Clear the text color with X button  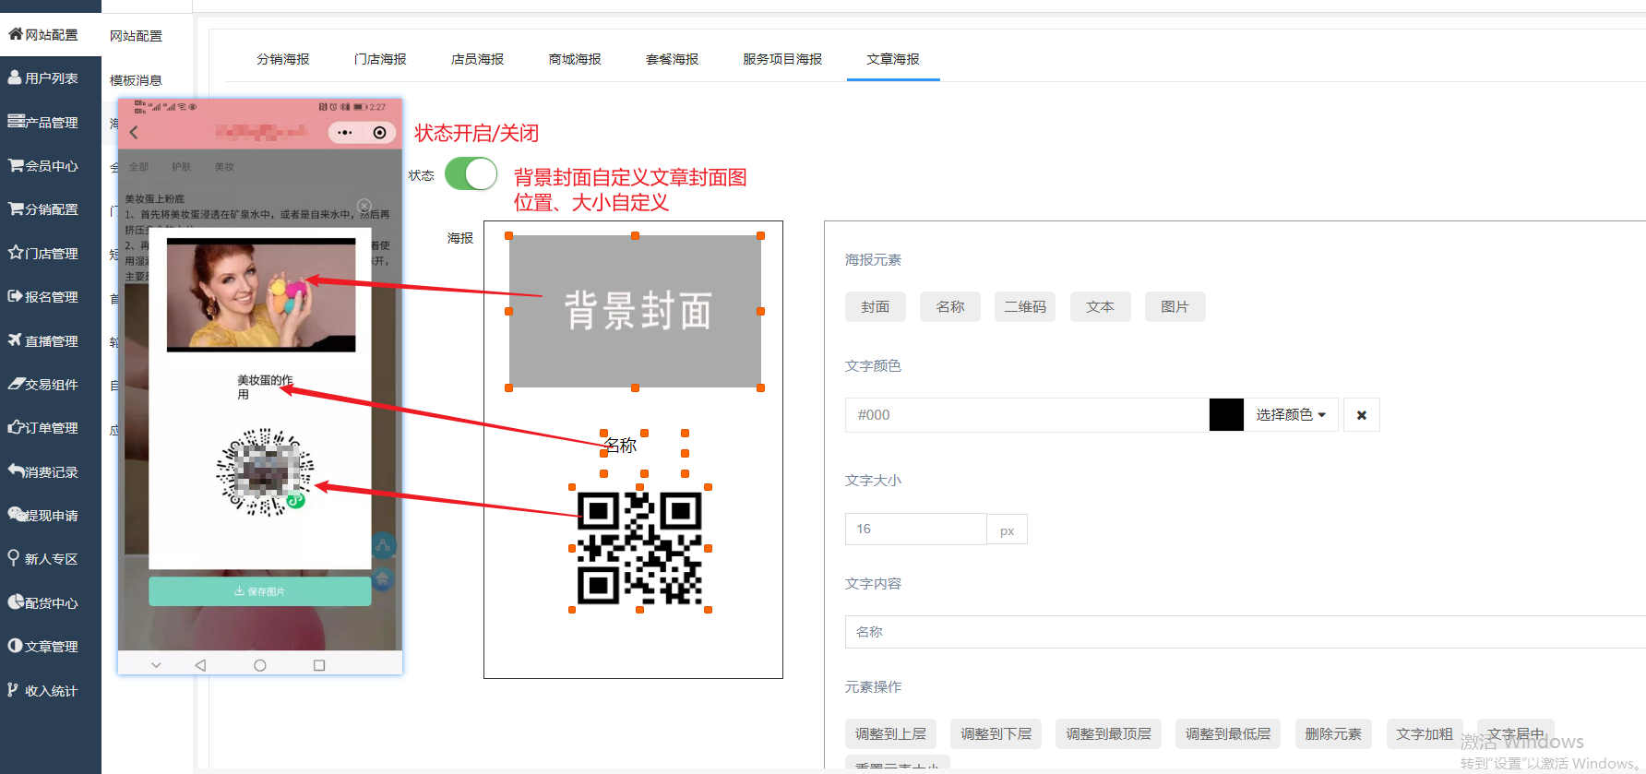[1362, 415]
